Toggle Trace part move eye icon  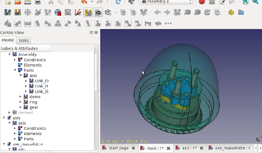68,12
